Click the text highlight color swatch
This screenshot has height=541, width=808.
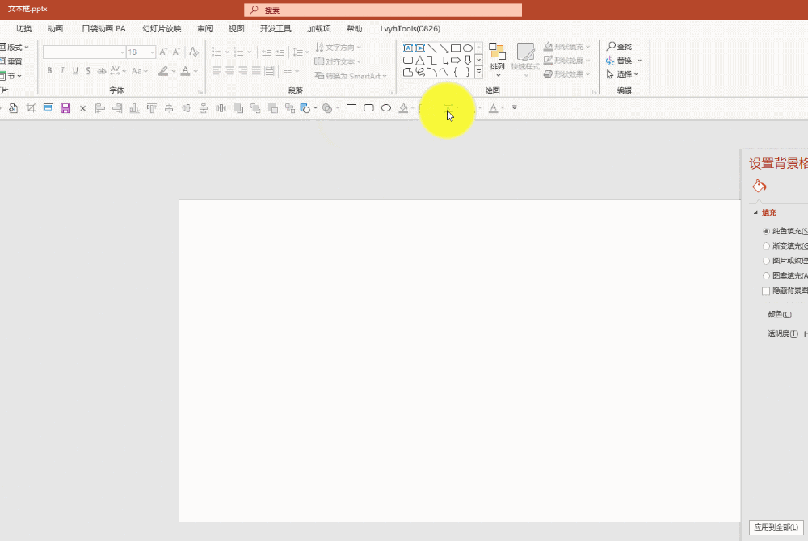[163, 71]
